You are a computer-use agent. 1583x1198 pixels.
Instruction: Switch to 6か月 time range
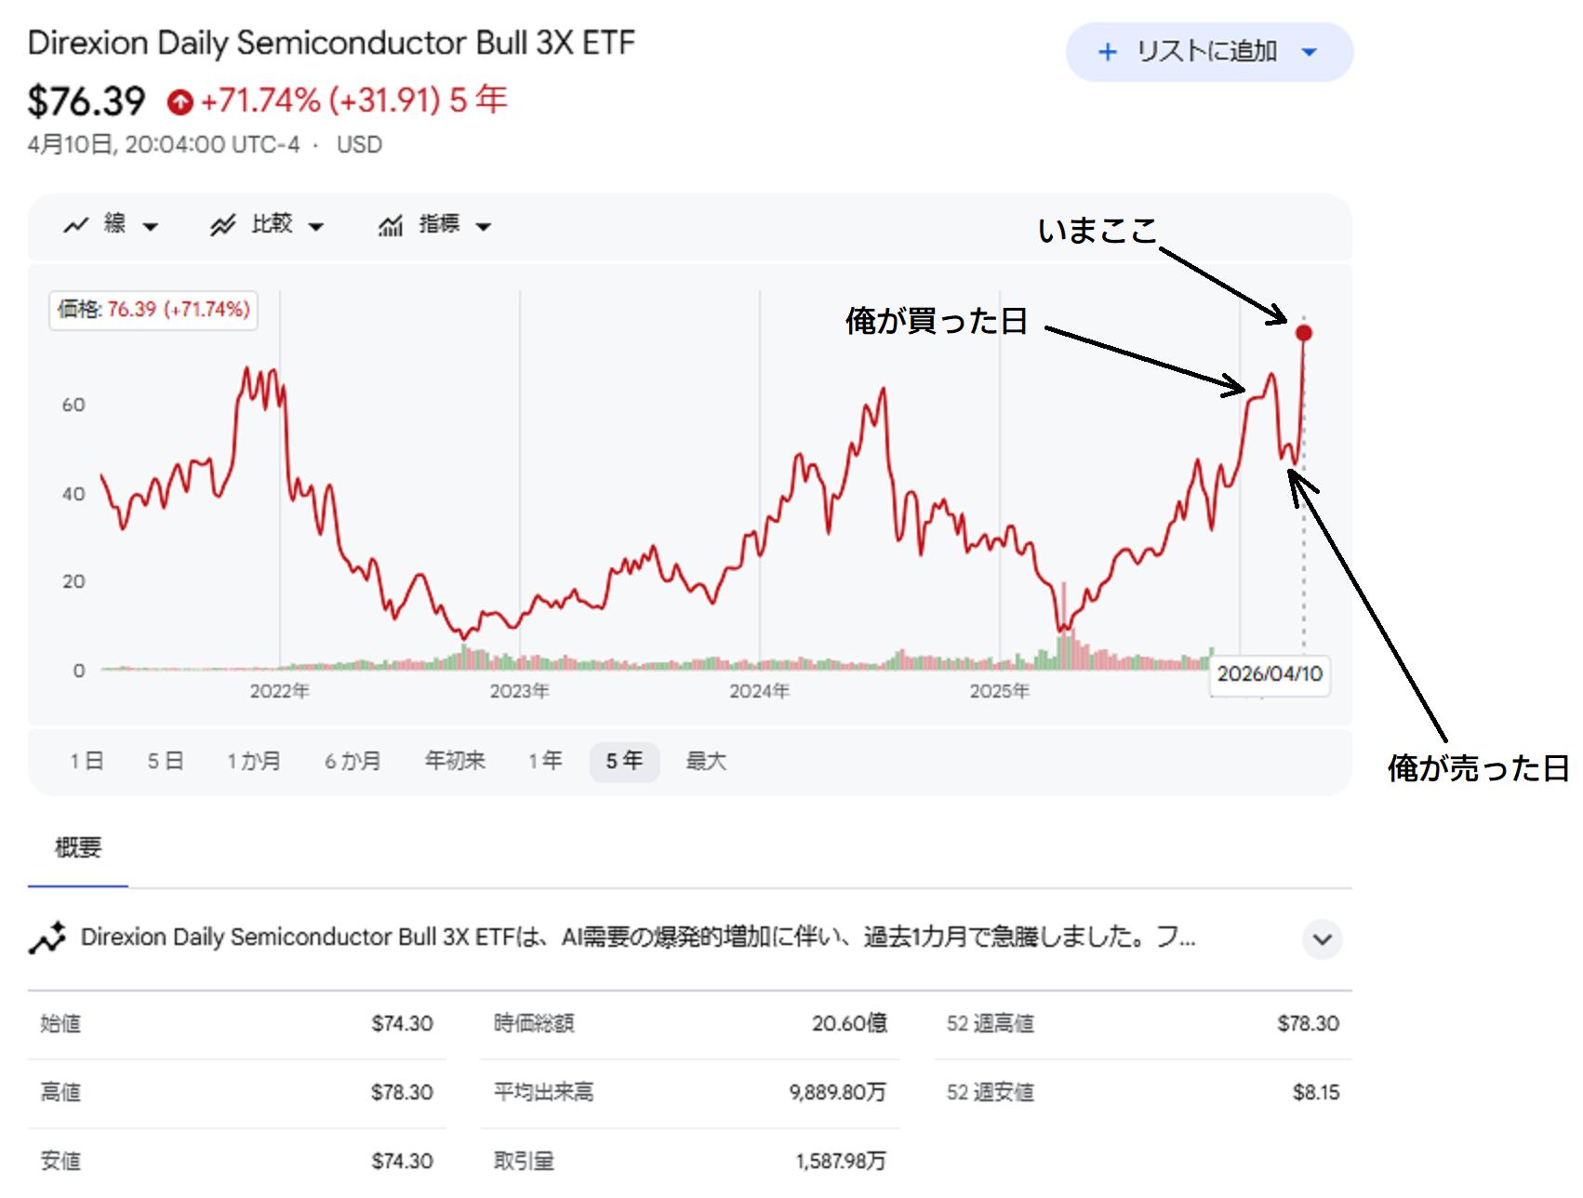(x=353, y=761)
